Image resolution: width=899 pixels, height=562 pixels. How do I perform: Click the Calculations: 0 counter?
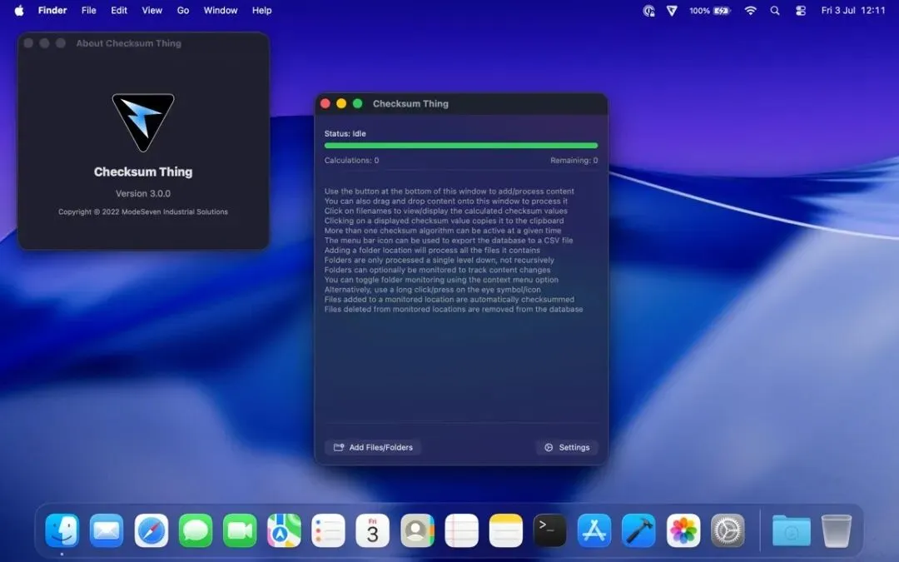[x=351, y=161]
